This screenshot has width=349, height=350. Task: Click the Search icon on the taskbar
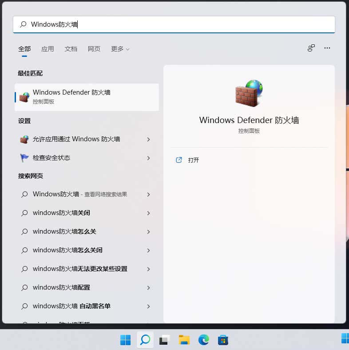point(145,340)
